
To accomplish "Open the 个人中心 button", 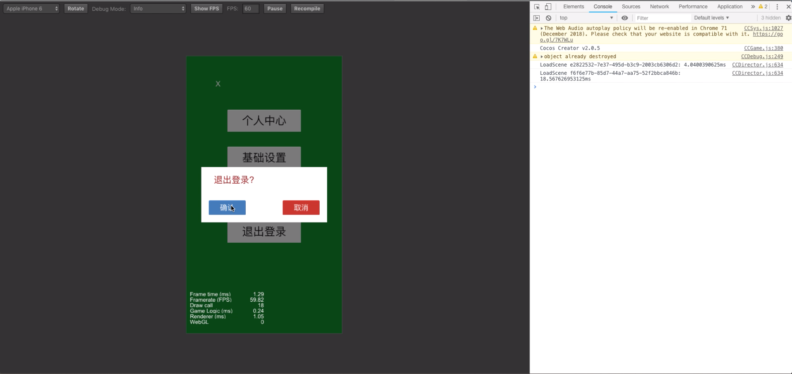I will tap(264, 121).
